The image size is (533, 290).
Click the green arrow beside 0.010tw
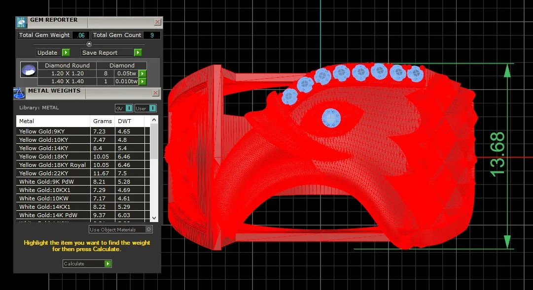pos(142,82)
